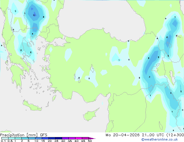The height and width of the screenshot is (142, 184).
Task: Click the 1–2 mm legend color swatch
Action: 18,138
